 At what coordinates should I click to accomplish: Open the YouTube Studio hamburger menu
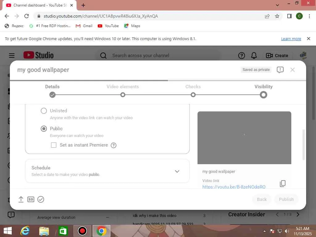[x=12, y=56]
